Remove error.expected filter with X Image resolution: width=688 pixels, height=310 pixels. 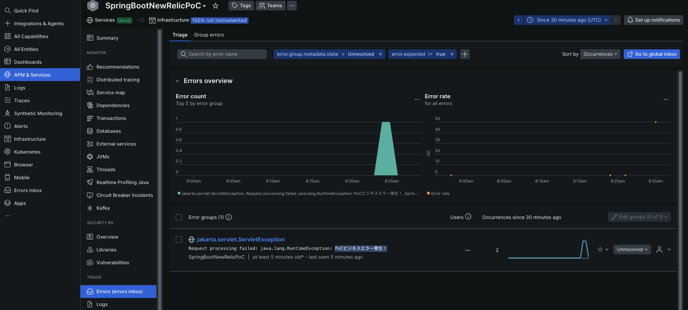point(452,54)
